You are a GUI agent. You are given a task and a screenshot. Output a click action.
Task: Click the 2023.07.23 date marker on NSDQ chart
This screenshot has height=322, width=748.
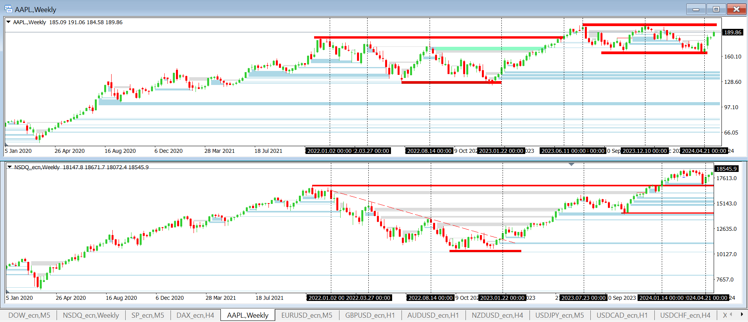[x=583, y=298]
